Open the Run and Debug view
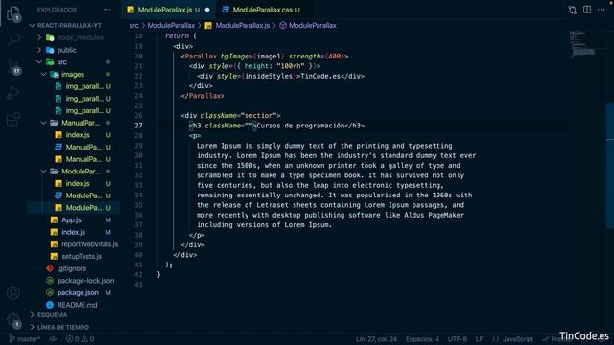 coord(13,93)
